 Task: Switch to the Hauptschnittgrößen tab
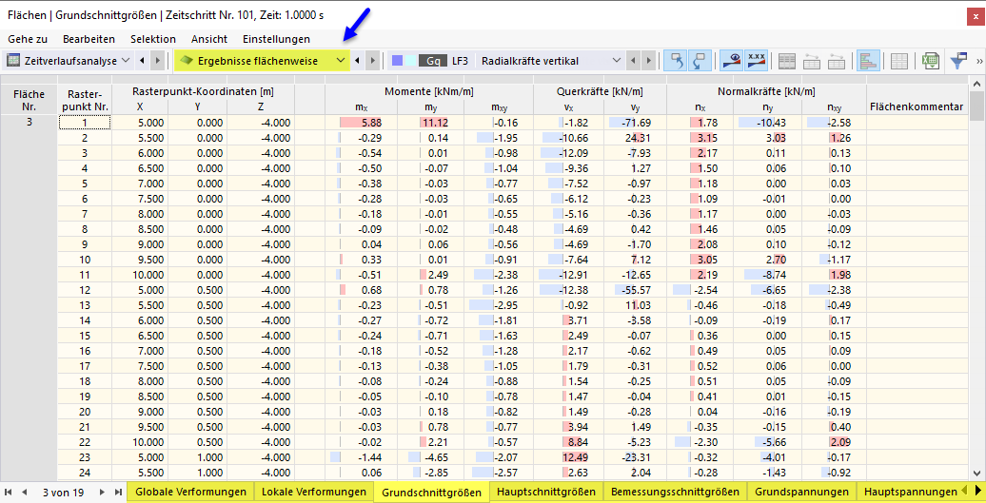point(546,492)
